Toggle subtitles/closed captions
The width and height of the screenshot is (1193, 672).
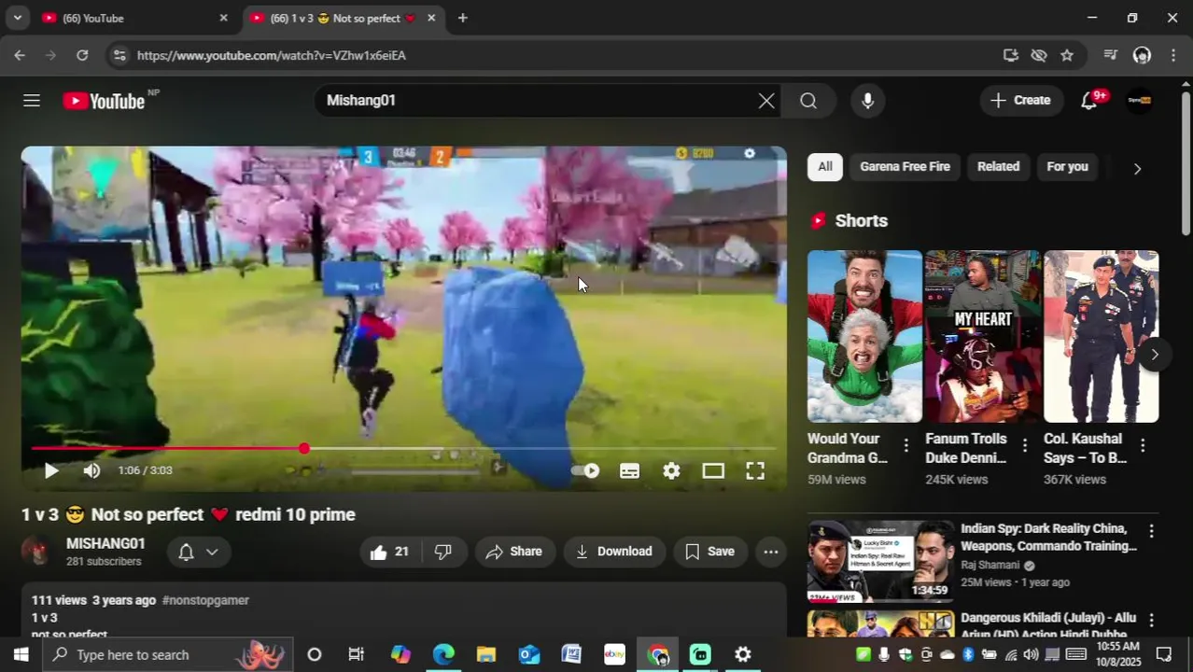tap(630, 470)
